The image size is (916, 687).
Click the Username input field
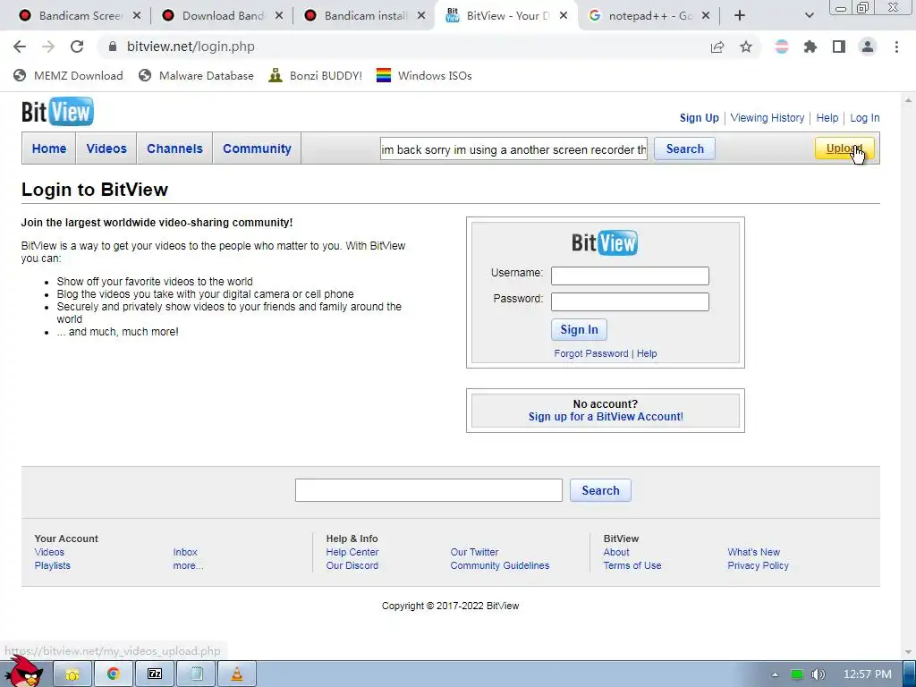(630, 276)
